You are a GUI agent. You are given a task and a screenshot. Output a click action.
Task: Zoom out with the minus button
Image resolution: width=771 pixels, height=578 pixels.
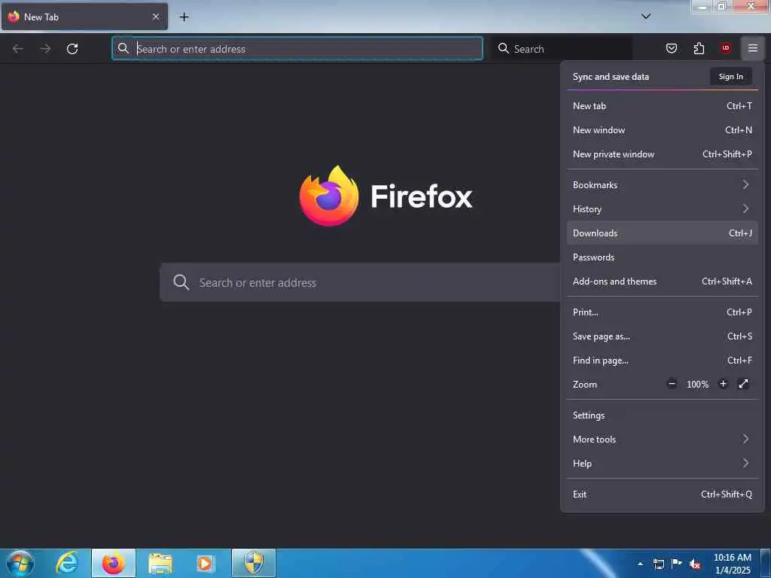(672, 384)
